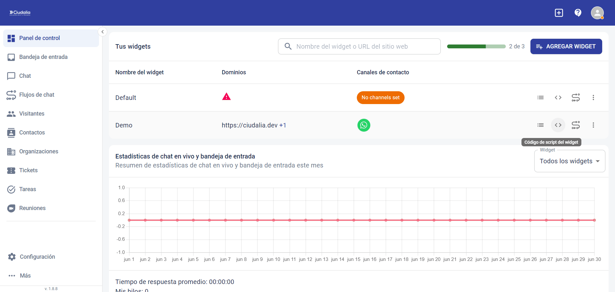Open the help question mark icon
615x292 pixels.
(578, 13)
